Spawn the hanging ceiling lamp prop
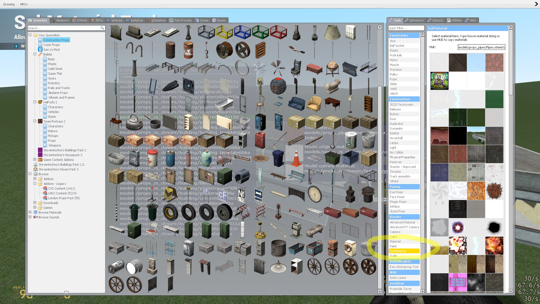This screenshot has height=304, width=540. click(278, 266)
